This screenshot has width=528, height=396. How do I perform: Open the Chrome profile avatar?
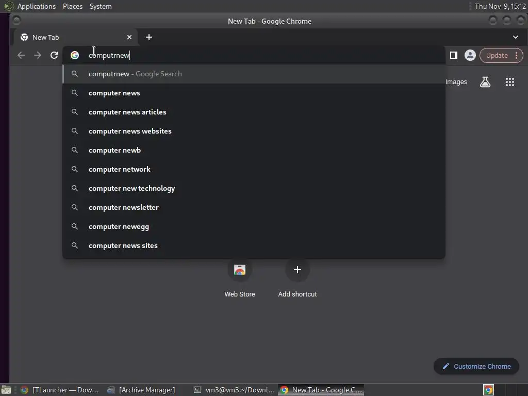(470, 55)
